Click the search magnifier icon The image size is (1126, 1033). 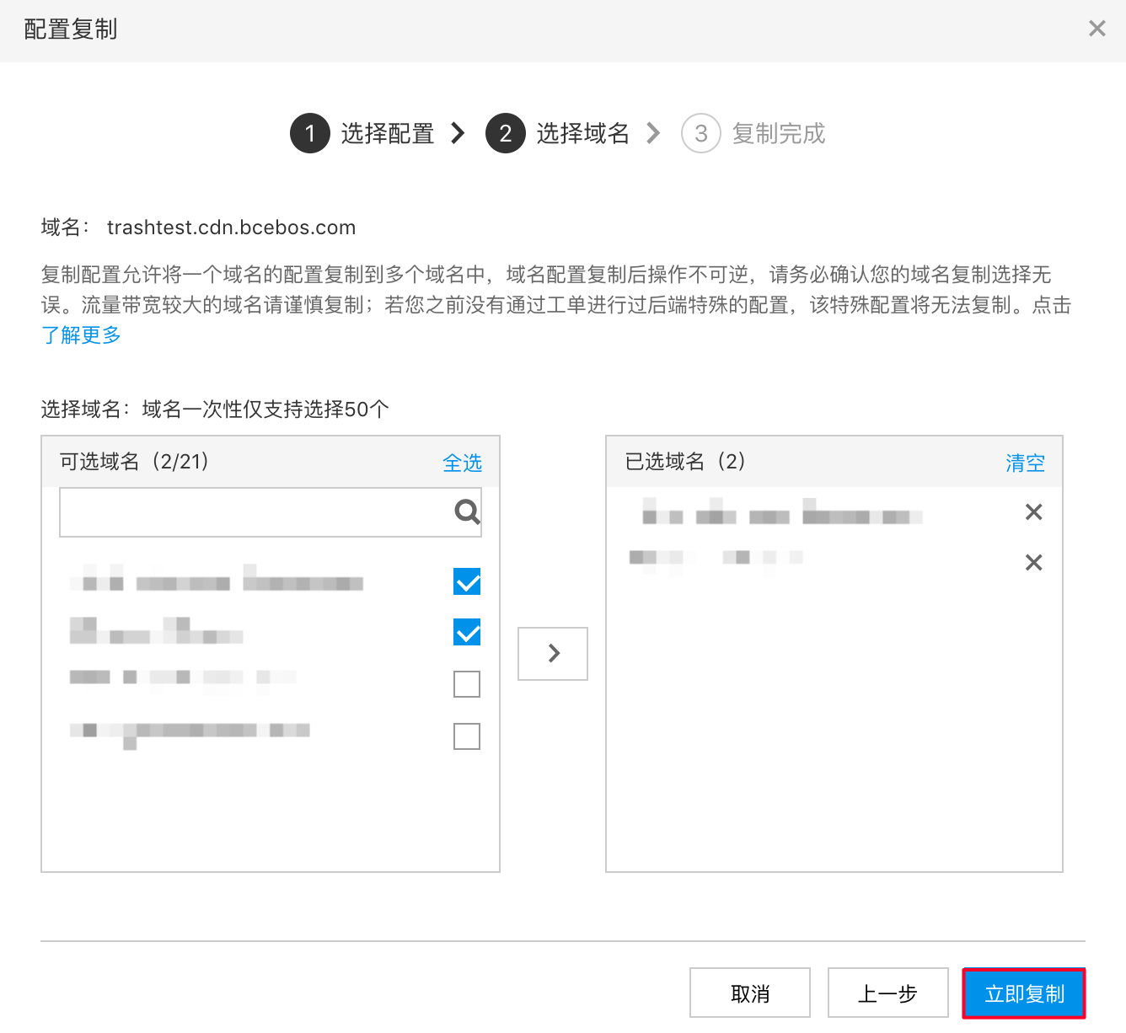click(467, 511)
